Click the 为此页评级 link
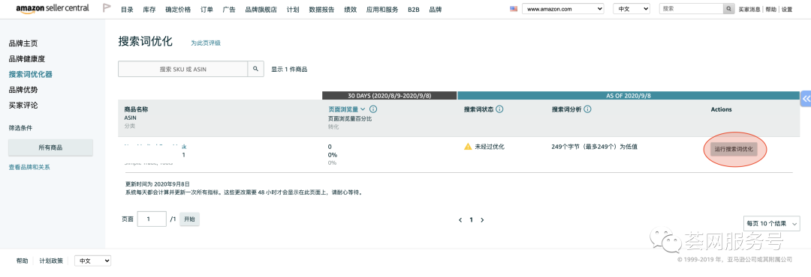Viewport: 811px width, 277px height. (x=206, y=43)
